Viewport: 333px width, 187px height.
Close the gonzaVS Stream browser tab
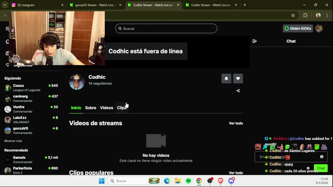point(120,5)
